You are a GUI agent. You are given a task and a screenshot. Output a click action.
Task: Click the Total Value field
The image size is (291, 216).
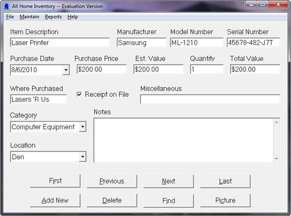coord(255,69)
